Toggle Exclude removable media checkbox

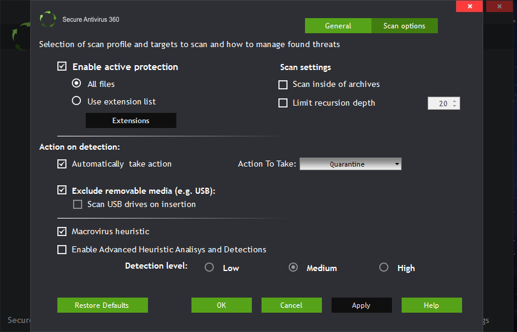tap(62, 191)
